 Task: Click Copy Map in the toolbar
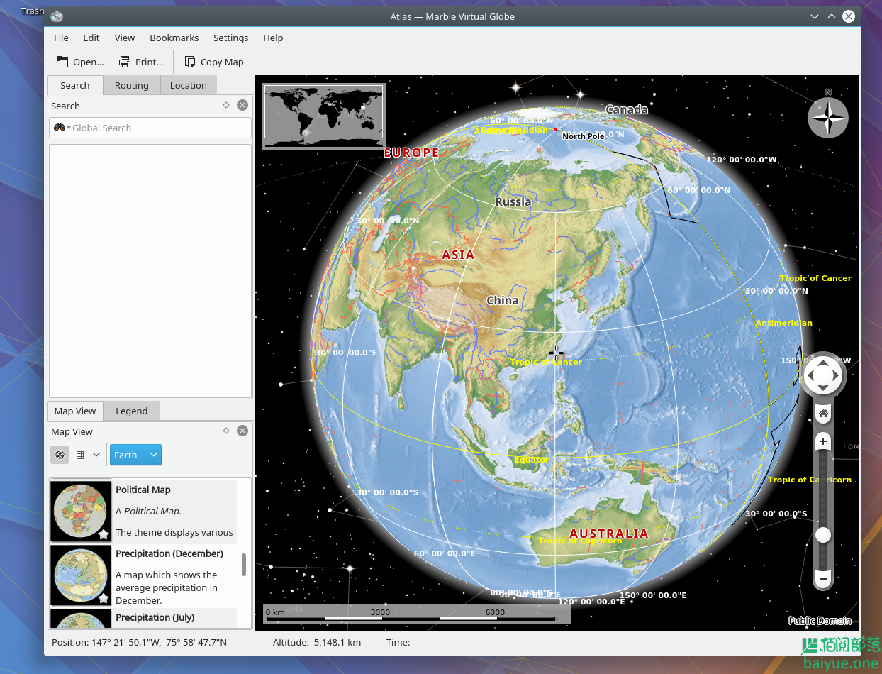click(214, 62)
